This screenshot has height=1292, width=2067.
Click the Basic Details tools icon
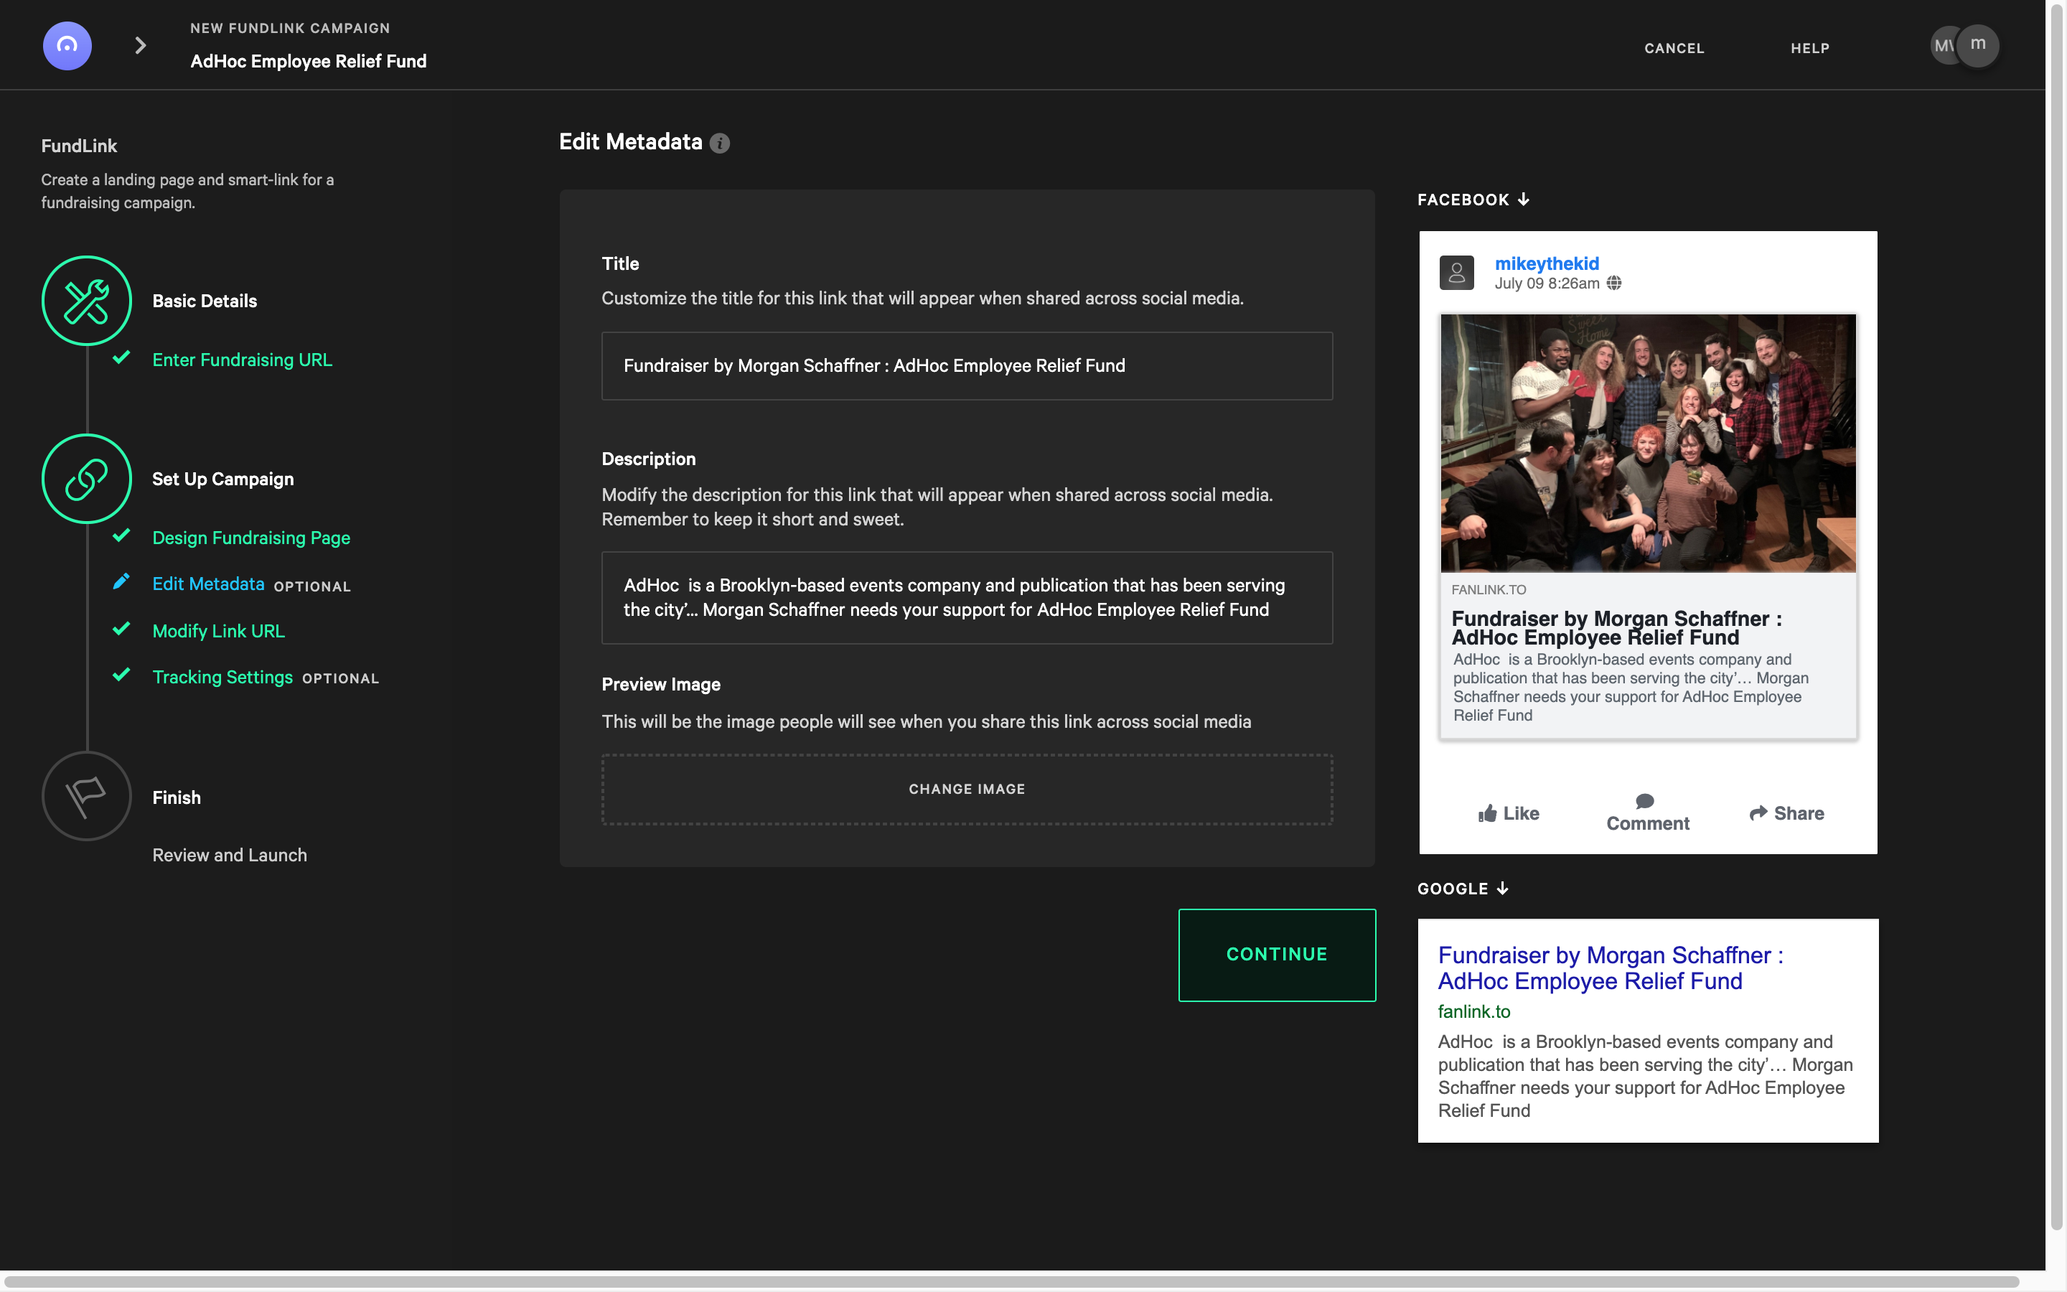[x=86, y=301]
